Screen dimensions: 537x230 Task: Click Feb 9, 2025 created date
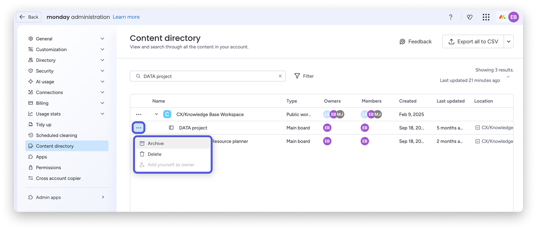(x=412, y=114)
